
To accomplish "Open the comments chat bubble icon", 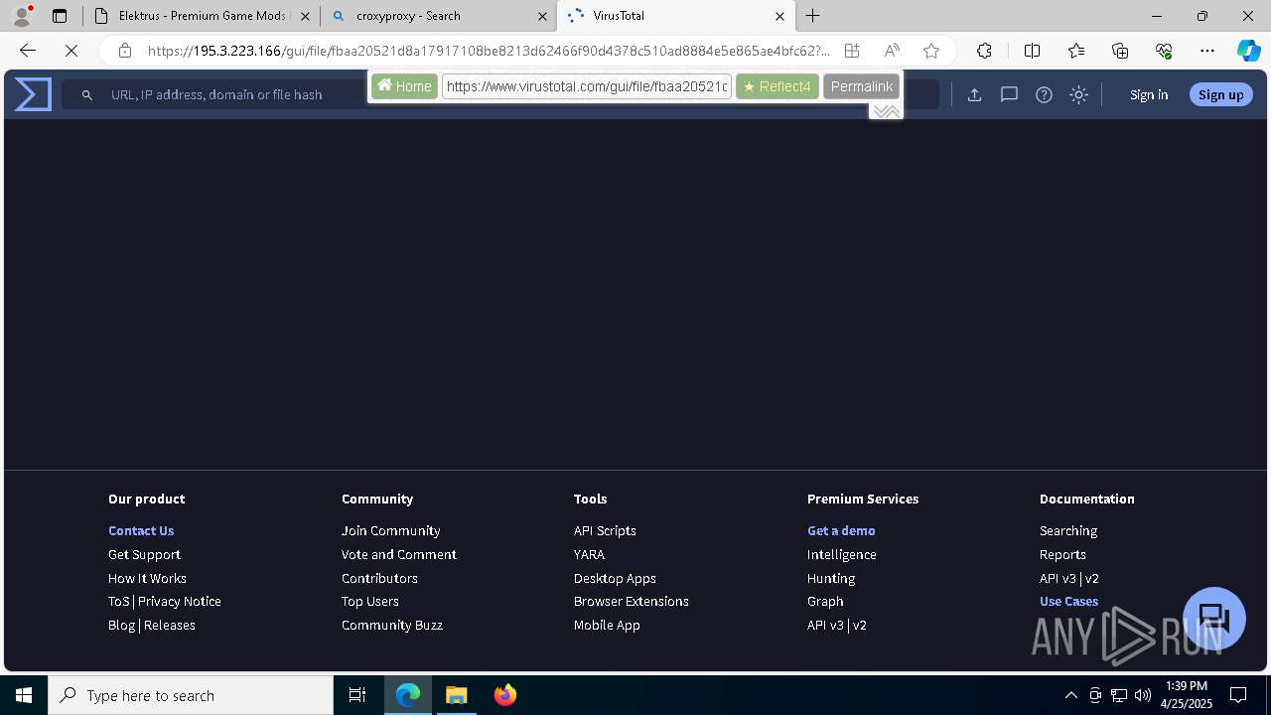I will coord(1009,94).
